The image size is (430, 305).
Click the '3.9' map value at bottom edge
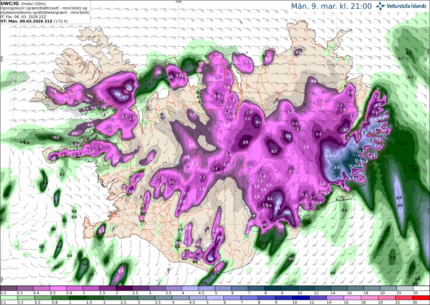click(x=204, y=284)
